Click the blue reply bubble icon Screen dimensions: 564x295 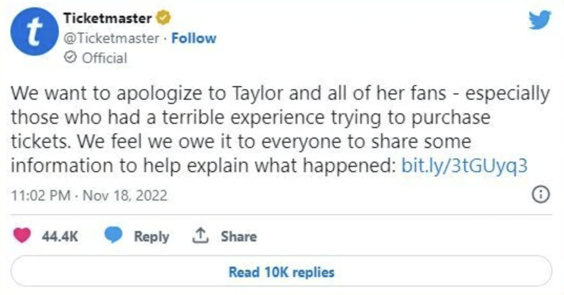click(x=113, y=236)
